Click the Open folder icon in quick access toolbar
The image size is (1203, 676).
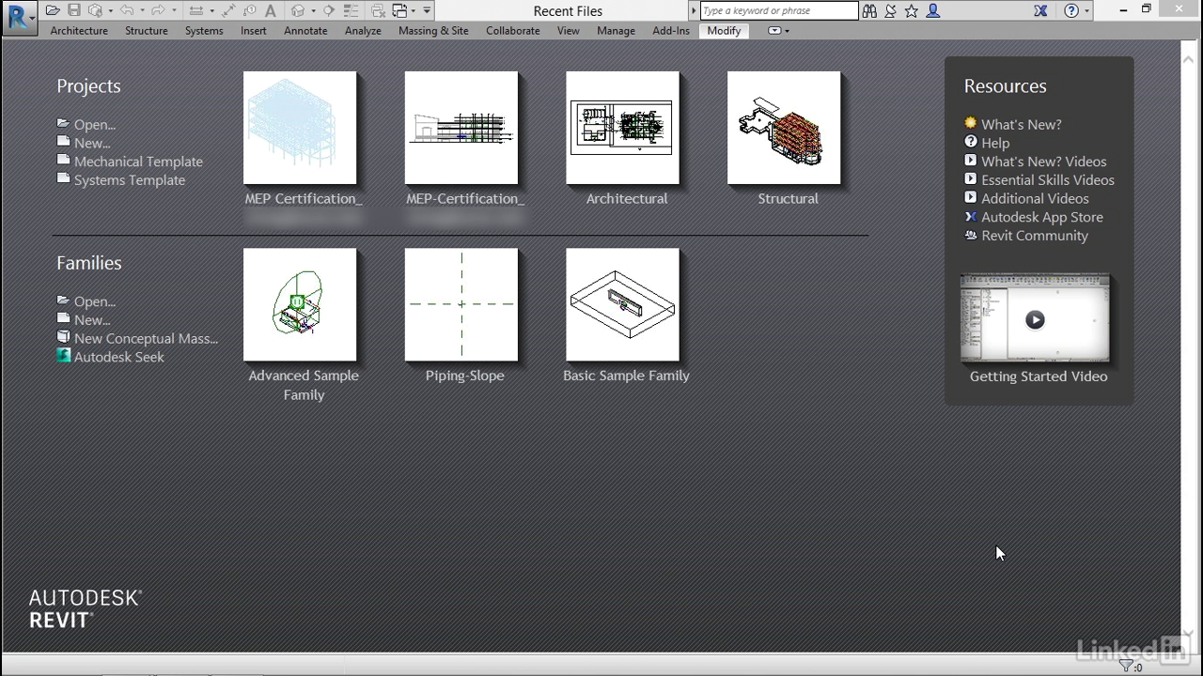53,10
